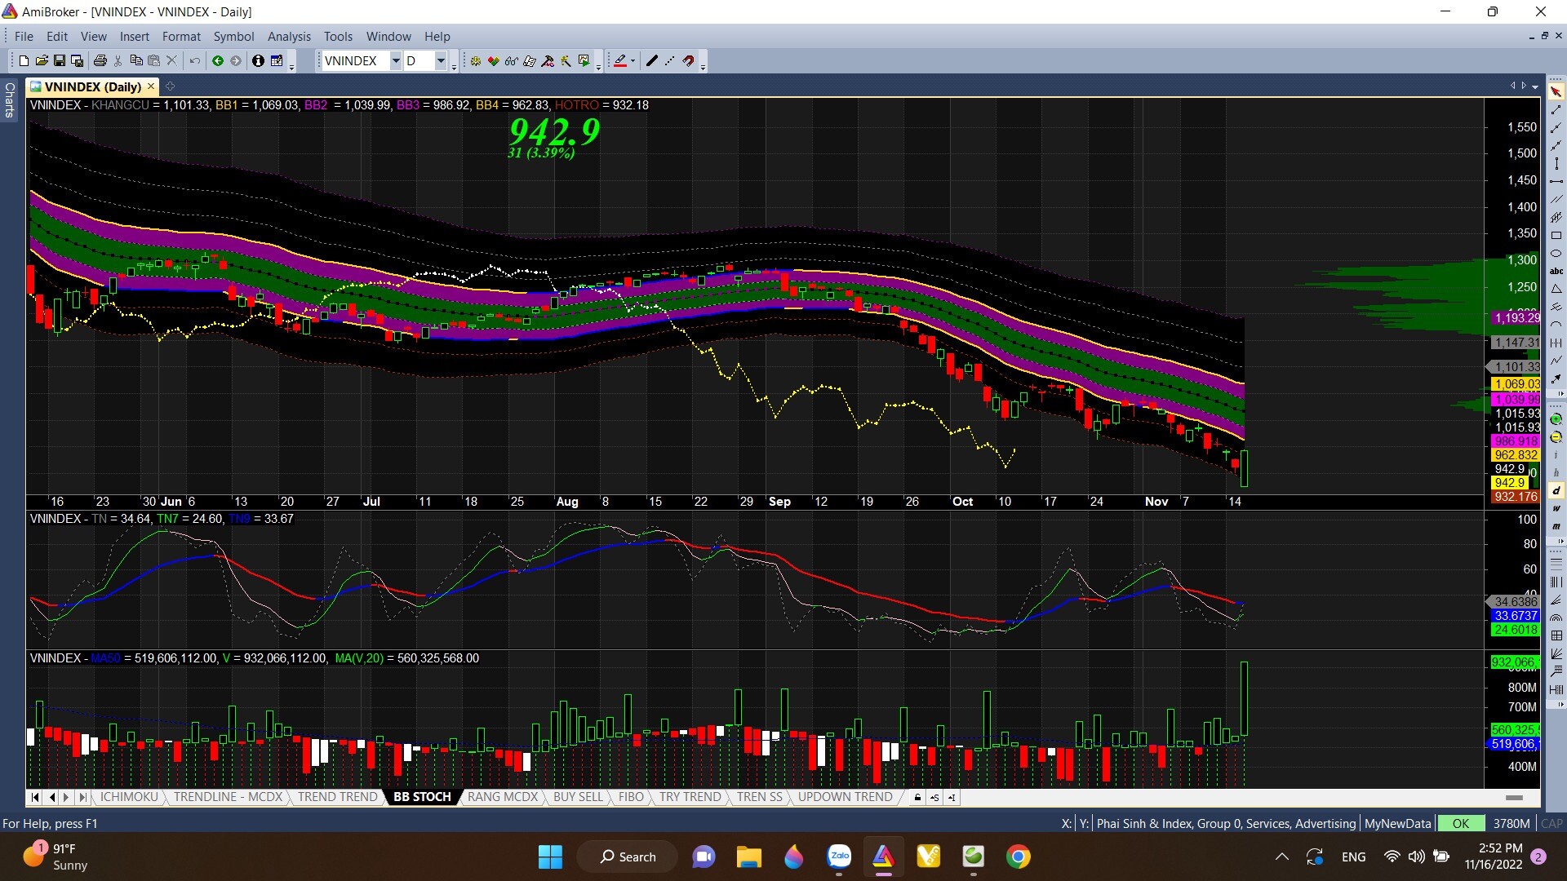Click the horizontal chart scrollbar thumb
This screenshot has height=881, width=1567.
(1514, 797)
